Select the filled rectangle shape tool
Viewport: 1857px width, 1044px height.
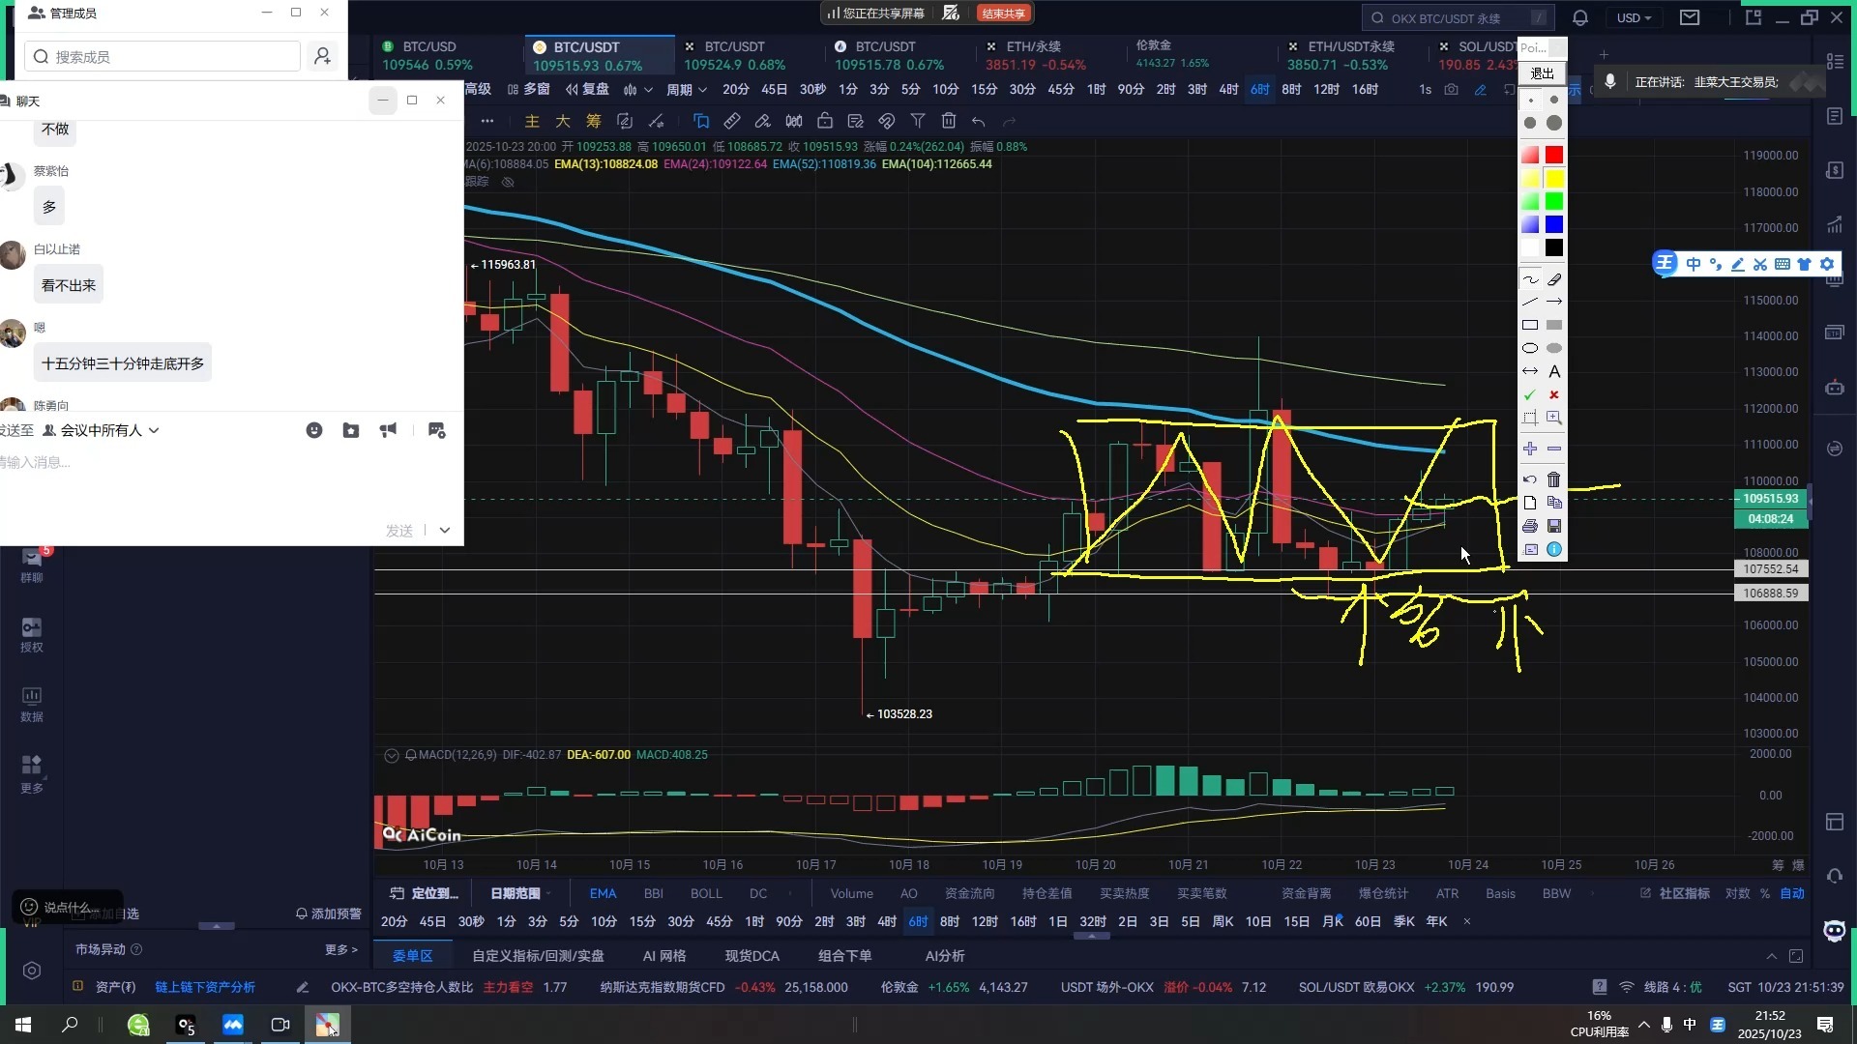1554,325
